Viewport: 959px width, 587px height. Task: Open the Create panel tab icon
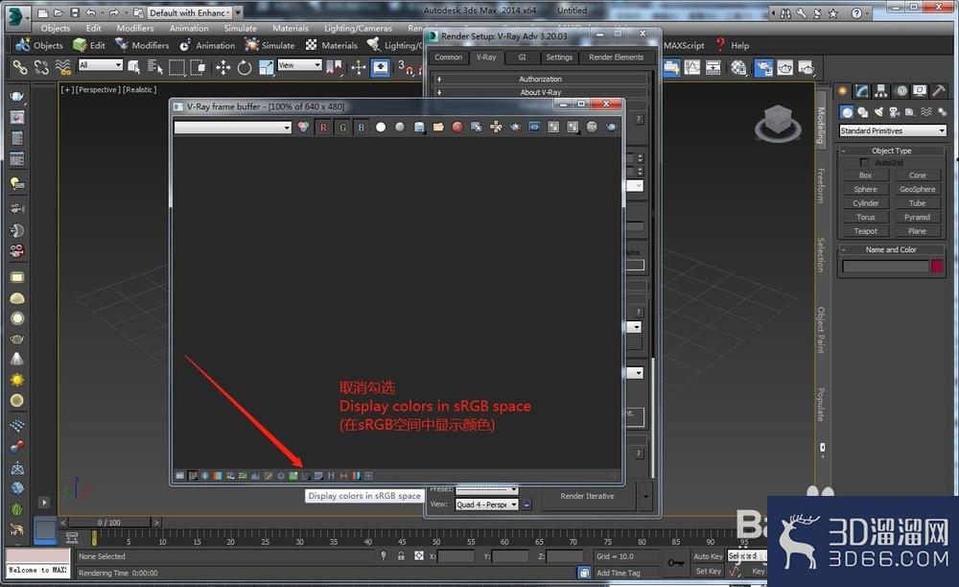click(x=843, y=91)
